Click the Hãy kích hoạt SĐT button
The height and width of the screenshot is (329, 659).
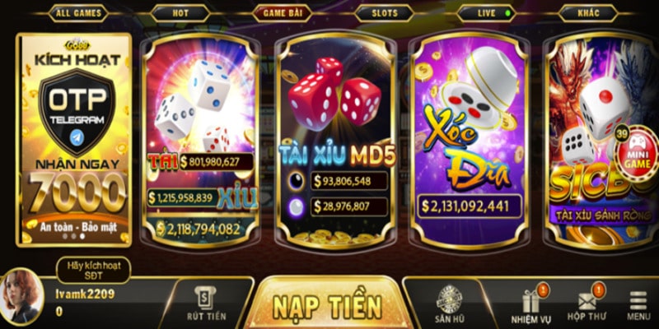pos(94,271)
